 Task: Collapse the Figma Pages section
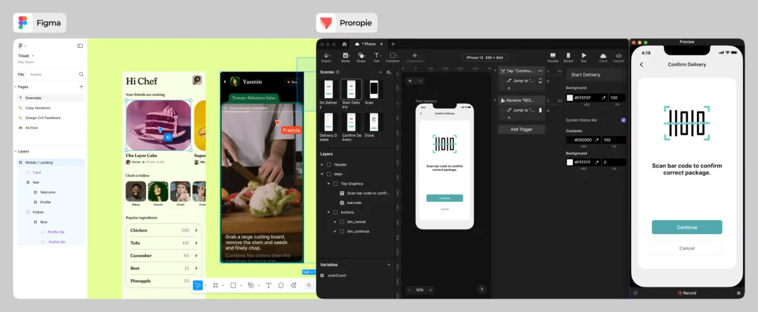click(15, 87)
